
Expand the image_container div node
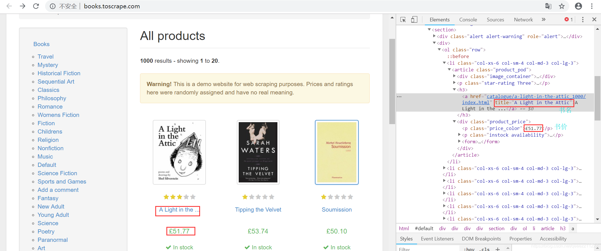coord(454,76)
